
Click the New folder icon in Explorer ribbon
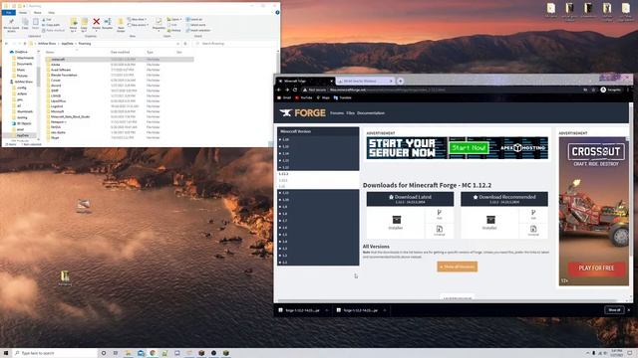(x=121, y=22)
